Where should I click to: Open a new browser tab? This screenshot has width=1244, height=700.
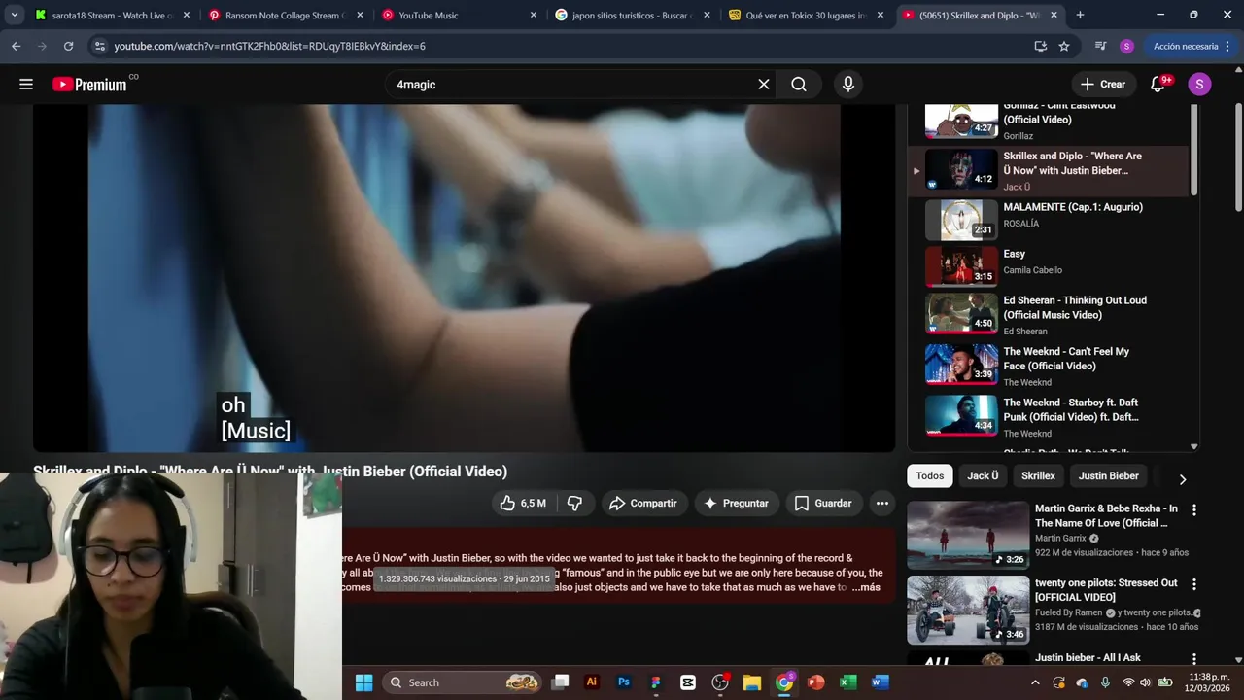(1080, 15)
